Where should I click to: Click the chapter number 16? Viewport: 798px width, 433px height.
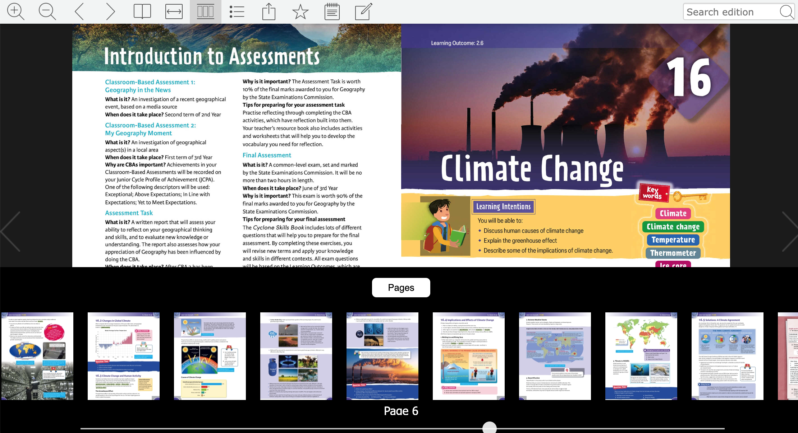(688, 77)
